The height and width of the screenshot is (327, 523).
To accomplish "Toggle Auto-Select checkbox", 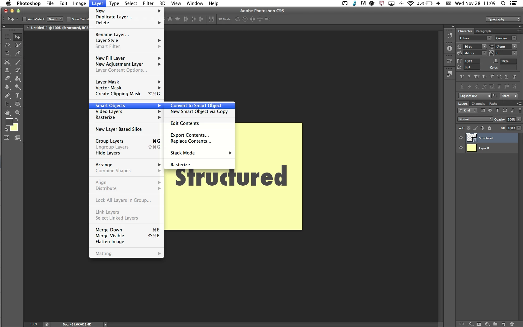I will pyautogui.click(x=25, y=19).
